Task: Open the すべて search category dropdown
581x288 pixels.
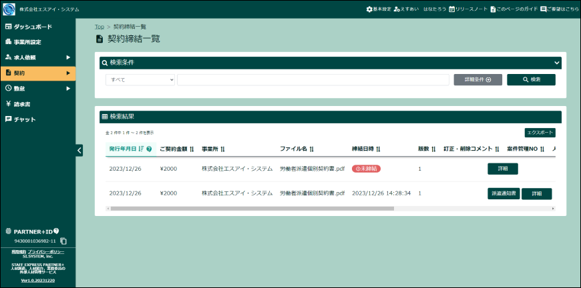Action: coord(140,80)
